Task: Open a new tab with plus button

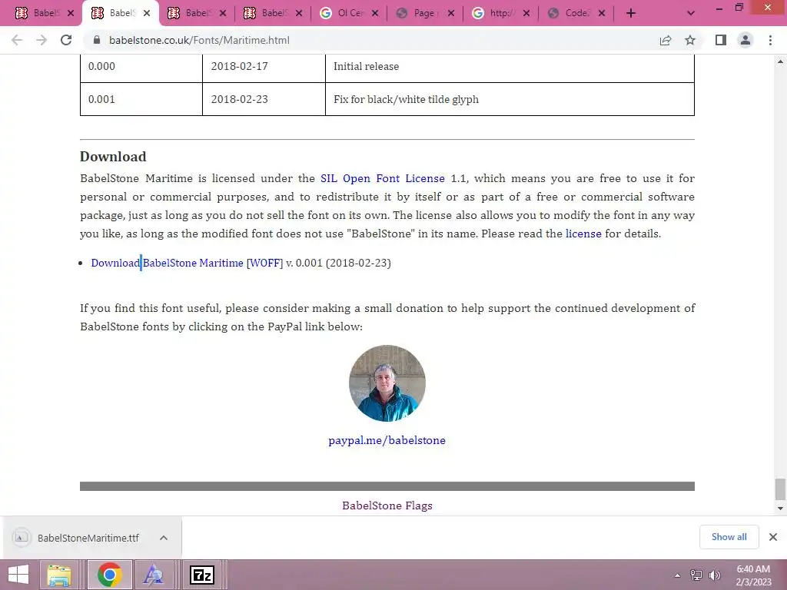Action: (x=631, y=14)
